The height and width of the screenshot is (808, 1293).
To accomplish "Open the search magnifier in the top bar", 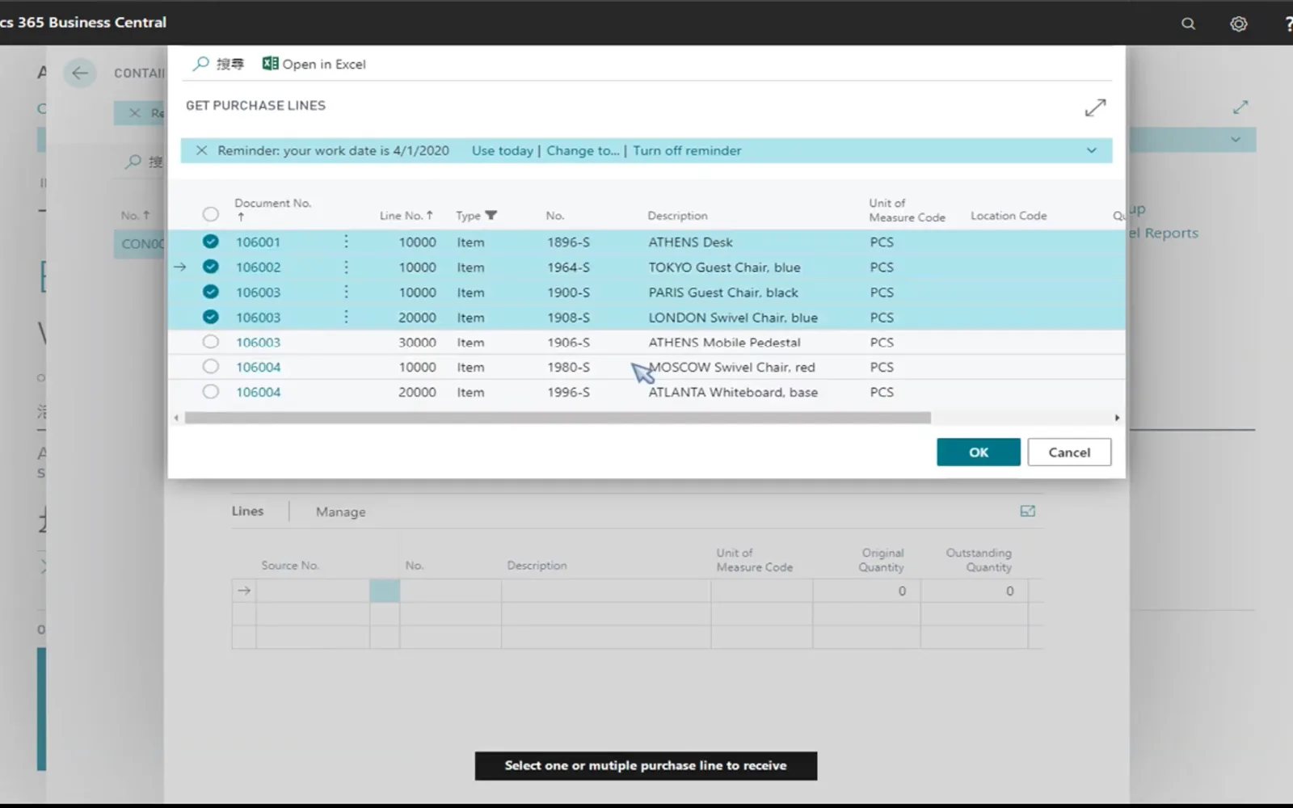I will point(1188,23).
